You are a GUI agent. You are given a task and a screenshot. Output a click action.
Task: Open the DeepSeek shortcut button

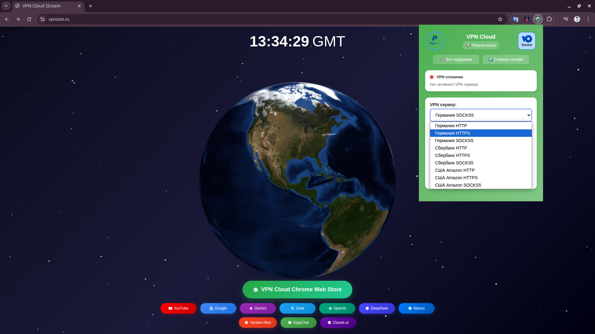[x=377, y=308]
